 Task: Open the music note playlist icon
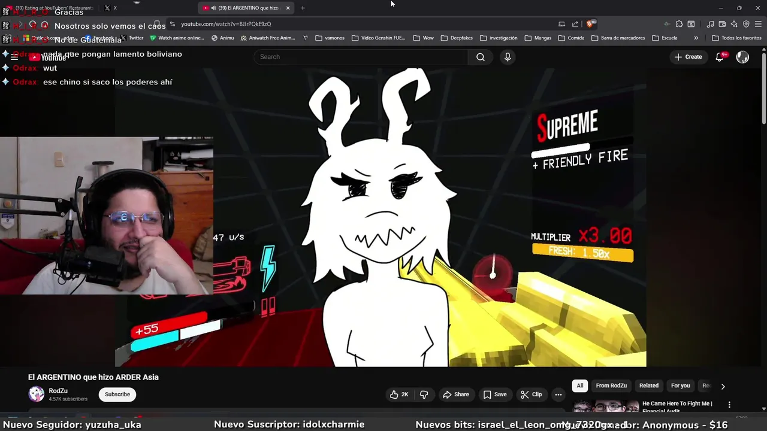(710, 24)
